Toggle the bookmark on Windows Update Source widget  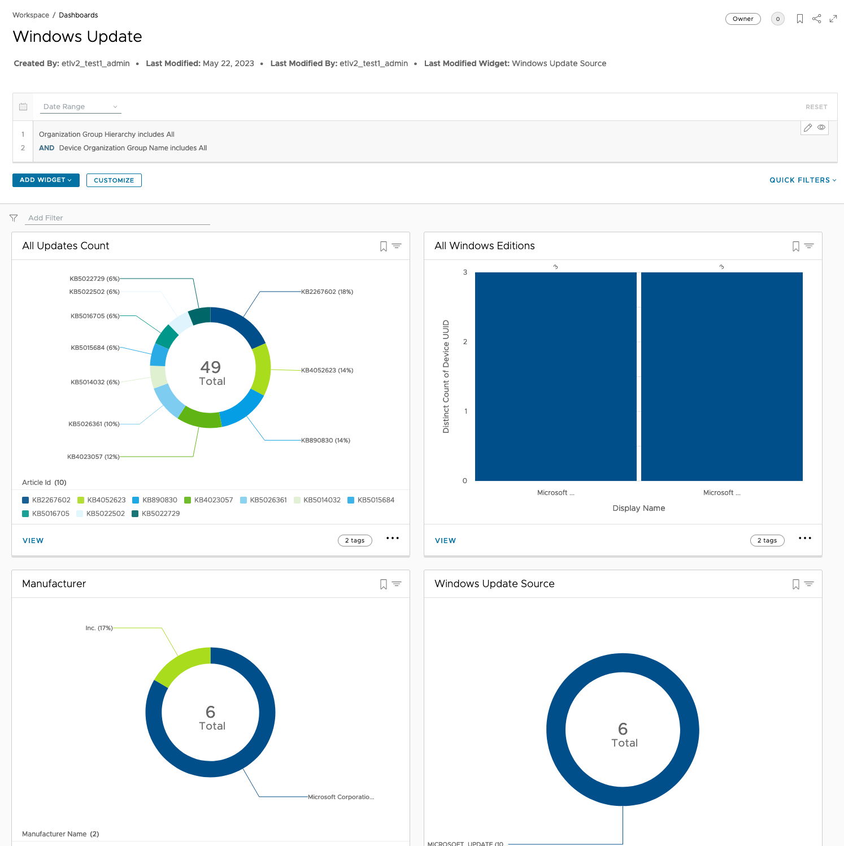coord(797,584)
